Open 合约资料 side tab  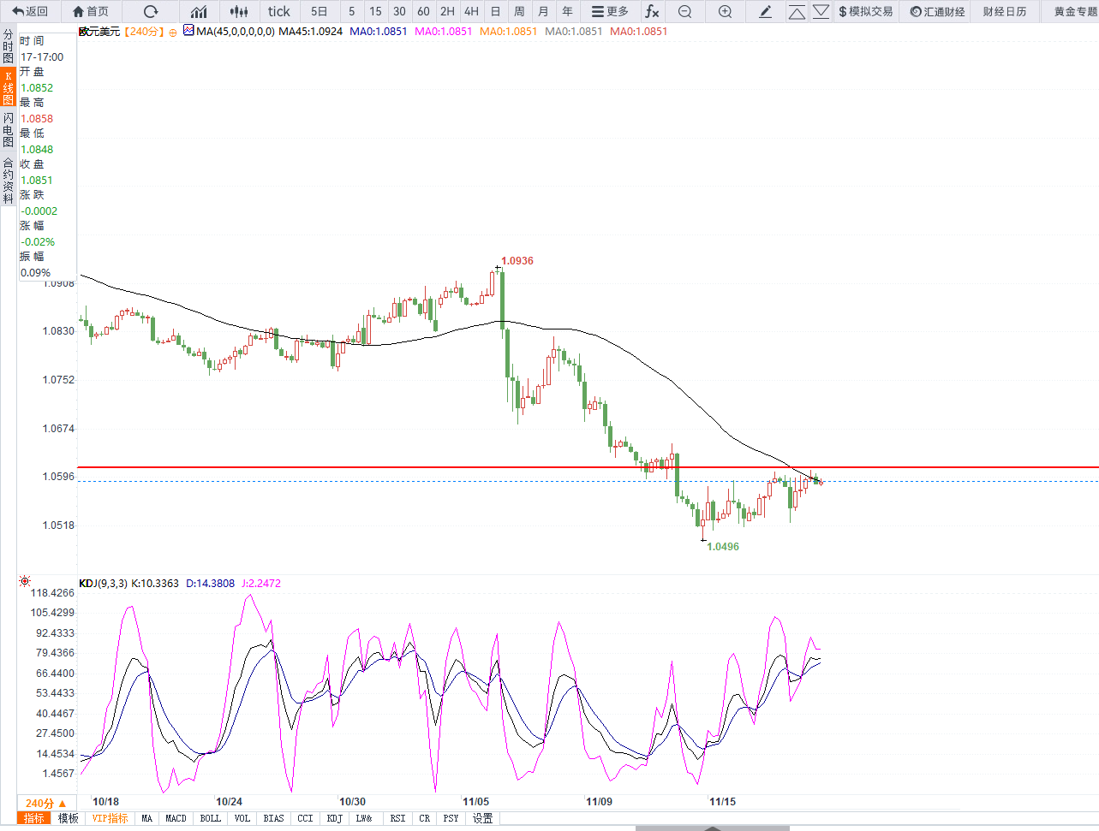click(x=9, y=179)
